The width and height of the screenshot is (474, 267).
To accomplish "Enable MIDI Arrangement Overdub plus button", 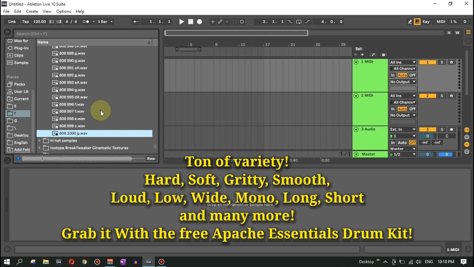I will (x=213, y=22).
